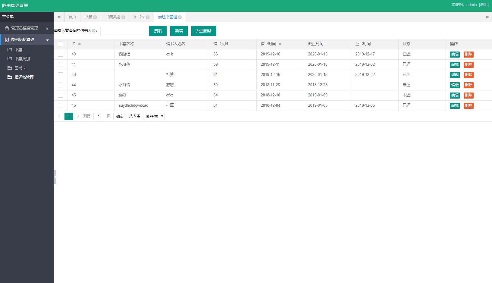Close the 借还书管理 tab using x icon

[180, 17]
